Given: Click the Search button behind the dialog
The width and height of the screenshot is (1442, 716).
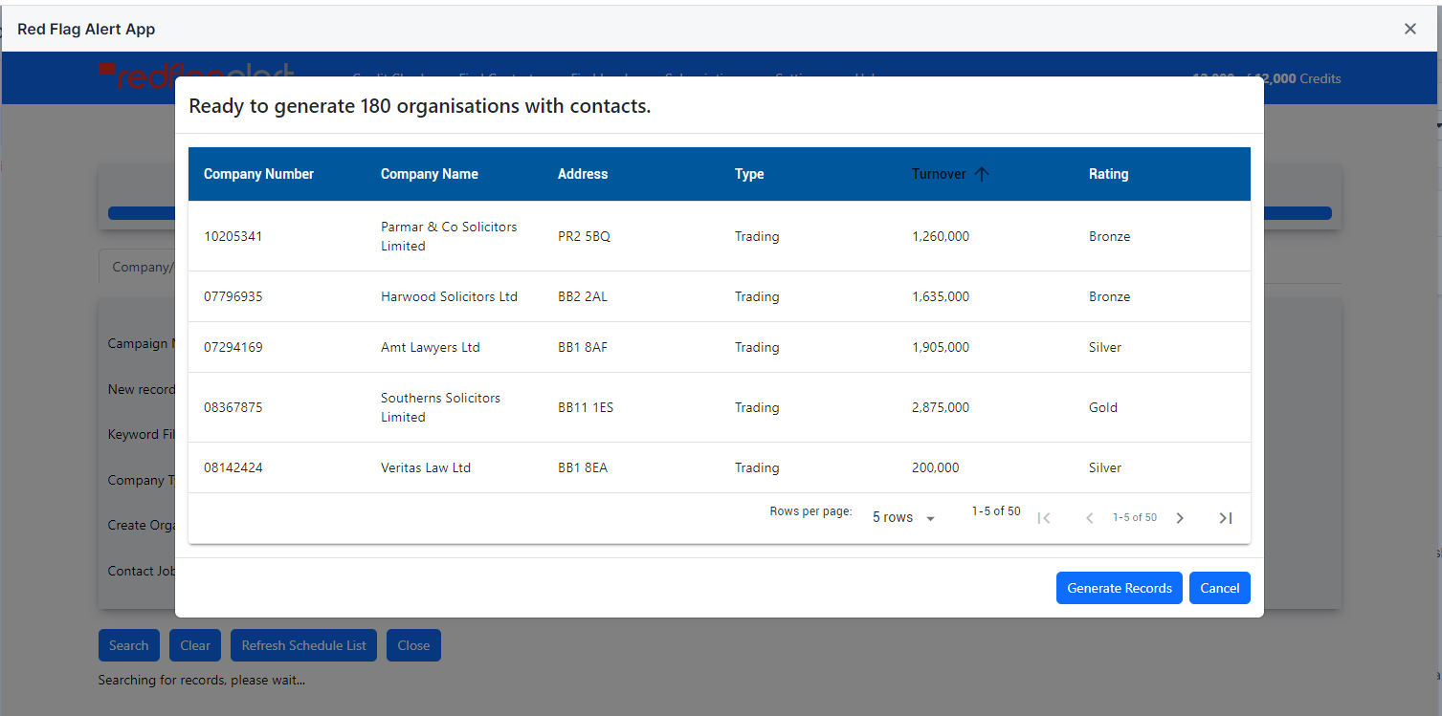Looking at the screenshot, I should pos(128,645).
